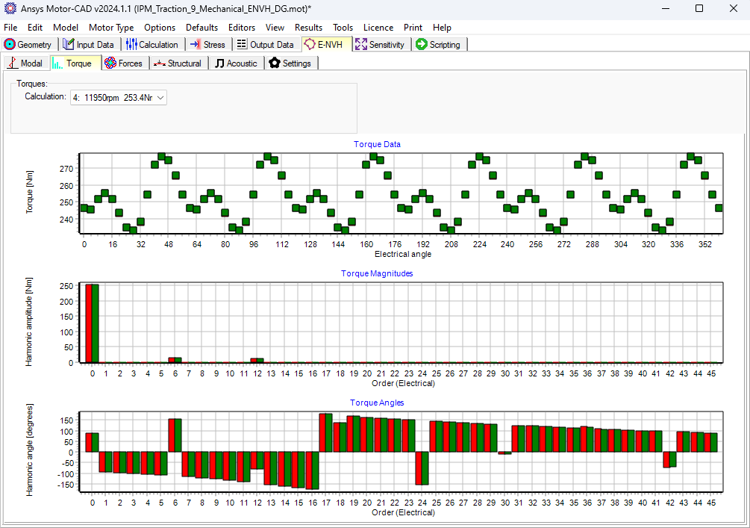Viewport: 750px width, 528px height.
Task: Expand the Calculation torque dropdown
Action: coord(160,97)
